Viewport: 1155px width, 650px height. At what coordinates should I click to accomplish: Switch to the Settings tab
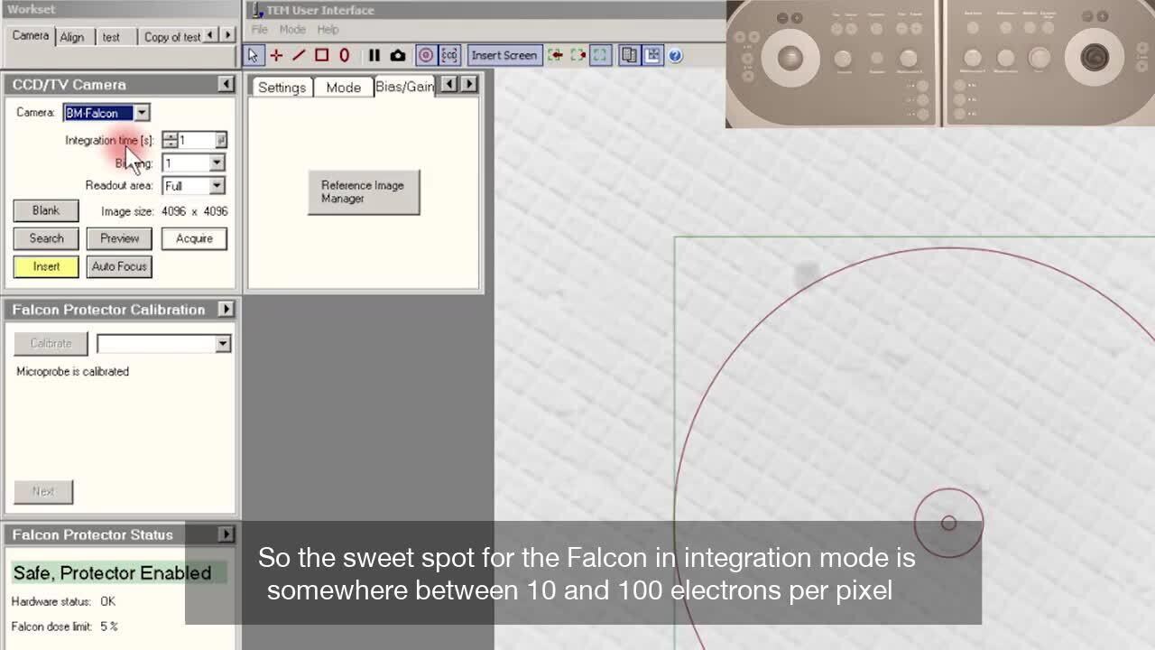(282, 88)
